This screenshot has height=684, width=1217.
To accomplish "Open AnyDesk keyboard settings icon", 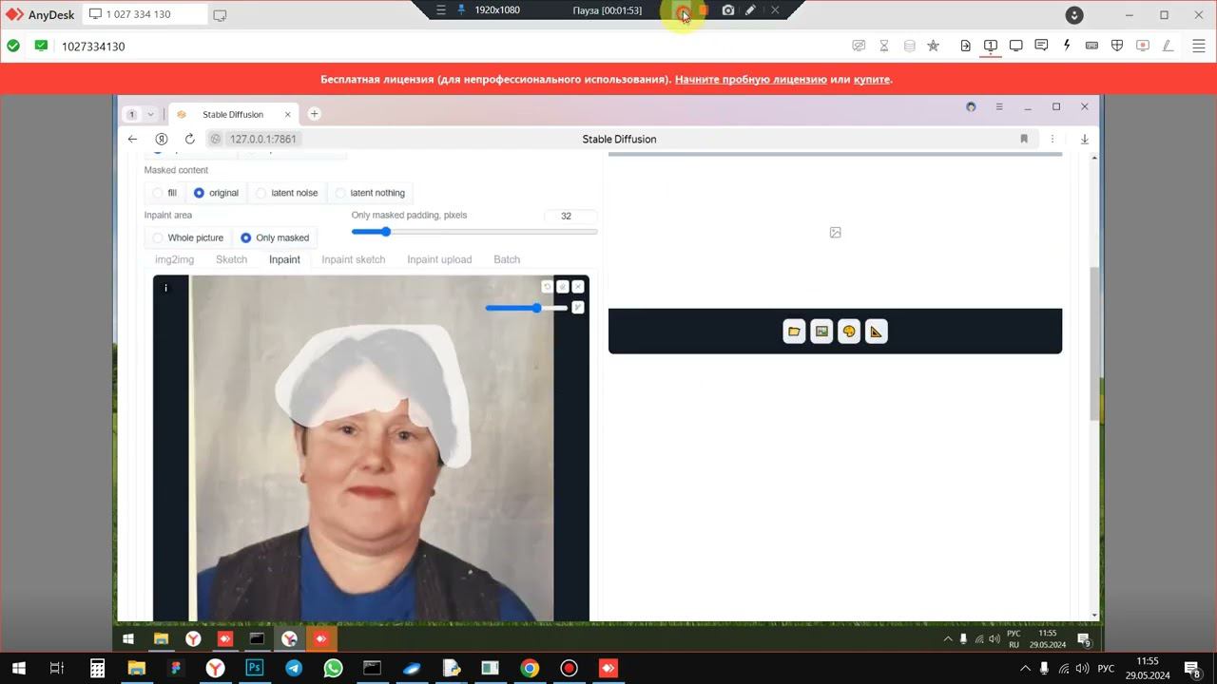I will (1091, 46).
